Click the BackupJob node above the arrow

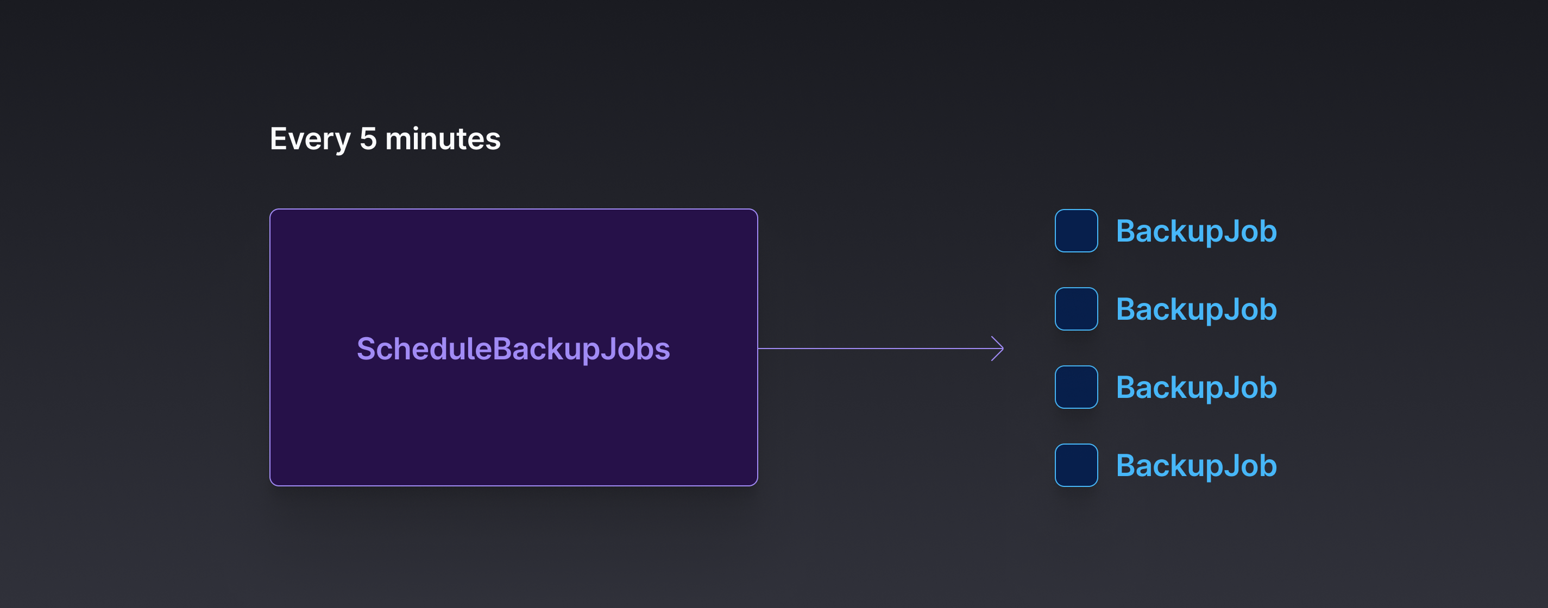tap(1075, 309)
